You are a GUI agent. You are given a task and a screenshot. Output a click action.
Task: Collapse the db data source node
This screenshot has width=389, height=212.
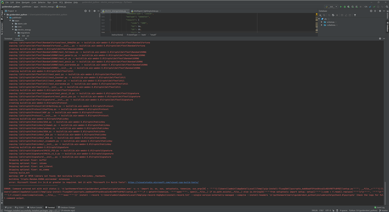(319, 19)
